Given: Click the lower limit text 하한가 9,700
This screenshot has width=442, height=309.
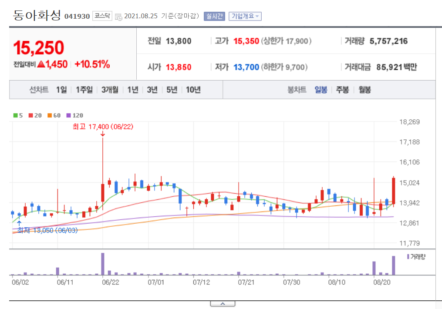Looking at the screenshot, I should click(284, 67).
